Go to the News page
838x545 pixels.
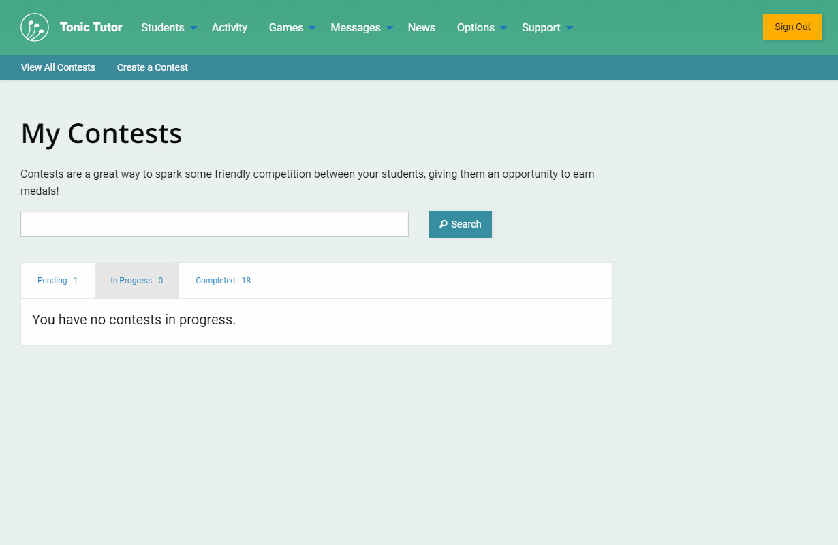pyautogui.click(x=421, y=27)
